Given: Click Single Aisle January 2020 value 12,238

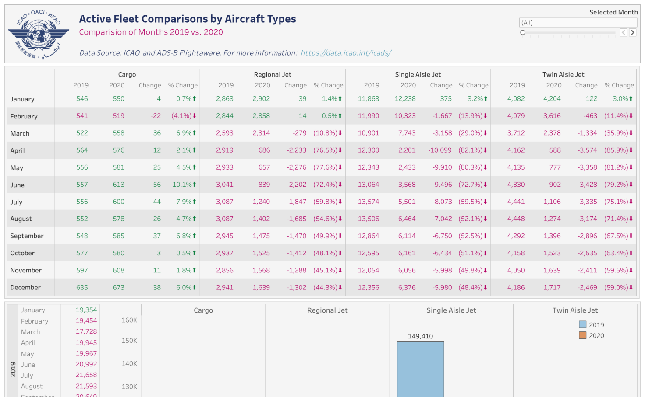Looking at the screenshot, I should pyautogui.click(x=405, y=99).
